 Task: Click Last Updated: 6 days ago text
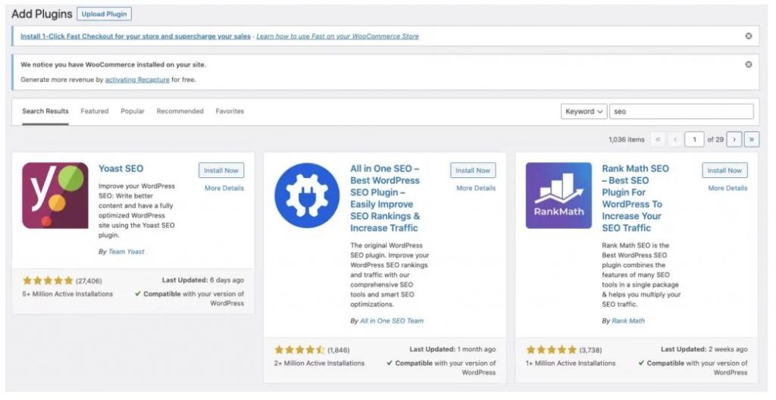203,280
